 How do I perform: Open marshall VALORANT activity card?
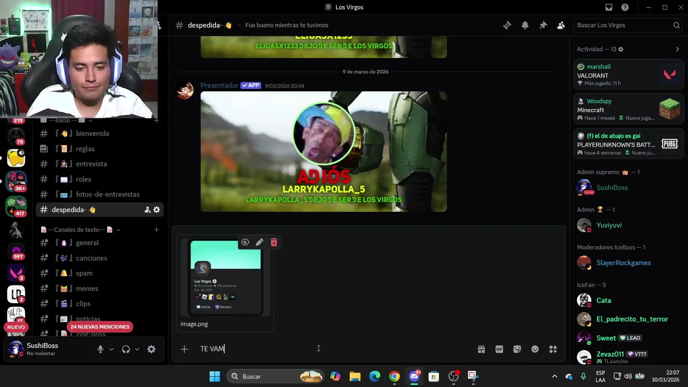click(628, 75)
